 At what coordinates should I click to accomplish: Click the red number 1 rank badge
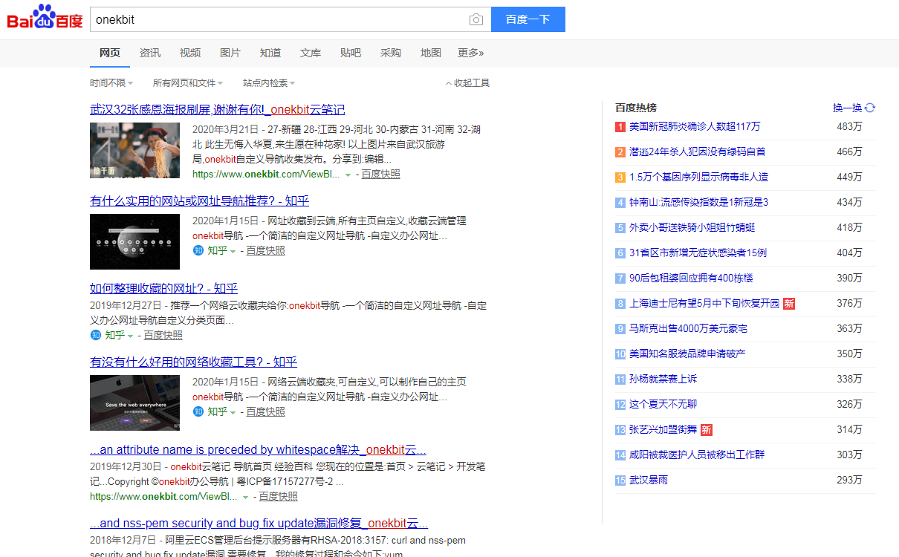pyautogui.click(x=620, y=127)
